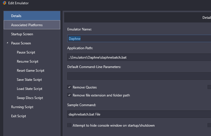Open the Details section

tap(32, 16)
